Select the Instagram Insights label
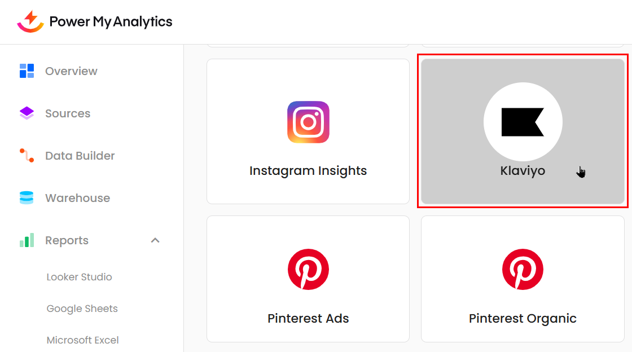The image size is (632, 352). tap(308, 171)
